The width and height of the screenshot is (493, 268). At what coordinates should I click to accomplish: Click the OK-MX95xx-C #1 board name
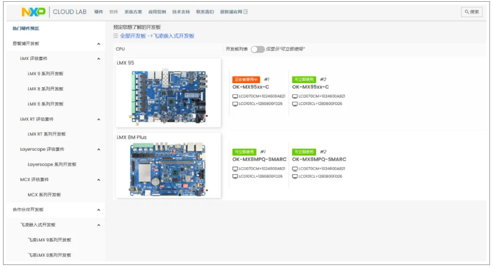(x=251, y=87)
